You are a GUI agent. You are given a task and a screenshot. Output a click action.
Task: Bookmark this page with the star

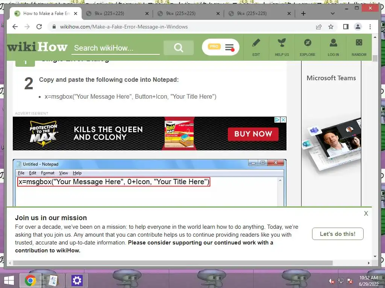331,27
